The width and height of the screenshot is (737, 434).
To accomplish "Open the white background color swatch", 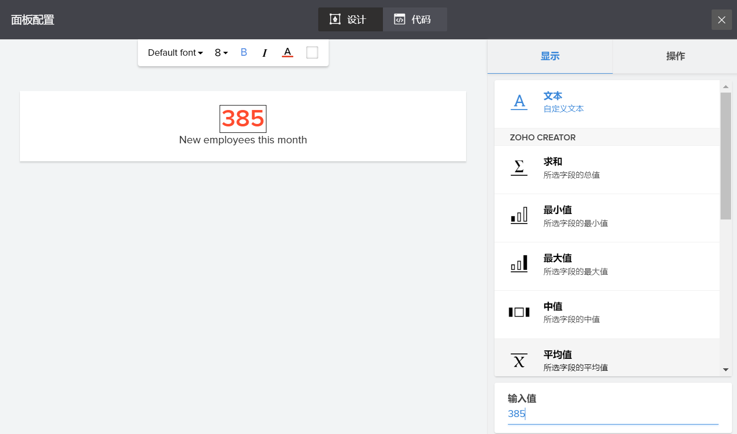I will point(312,53).
